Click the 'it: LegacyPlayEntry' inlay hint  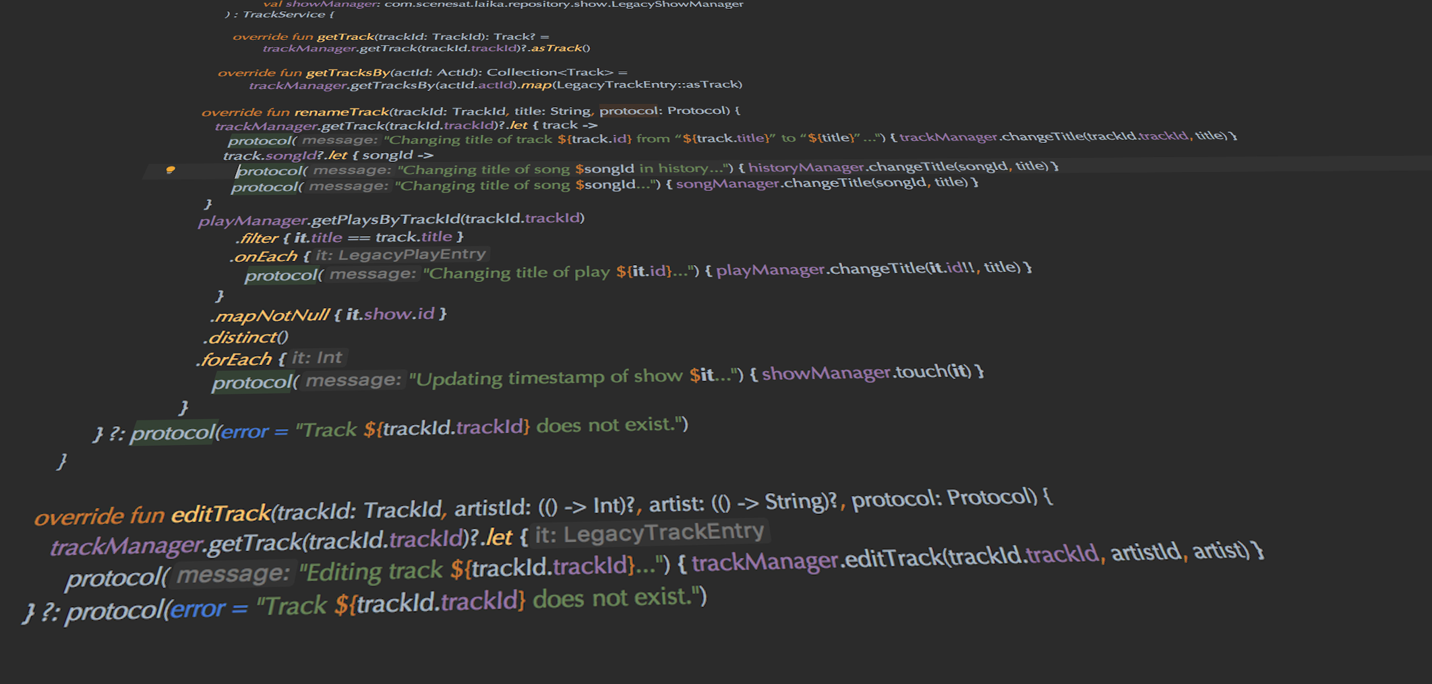(400, 255)
